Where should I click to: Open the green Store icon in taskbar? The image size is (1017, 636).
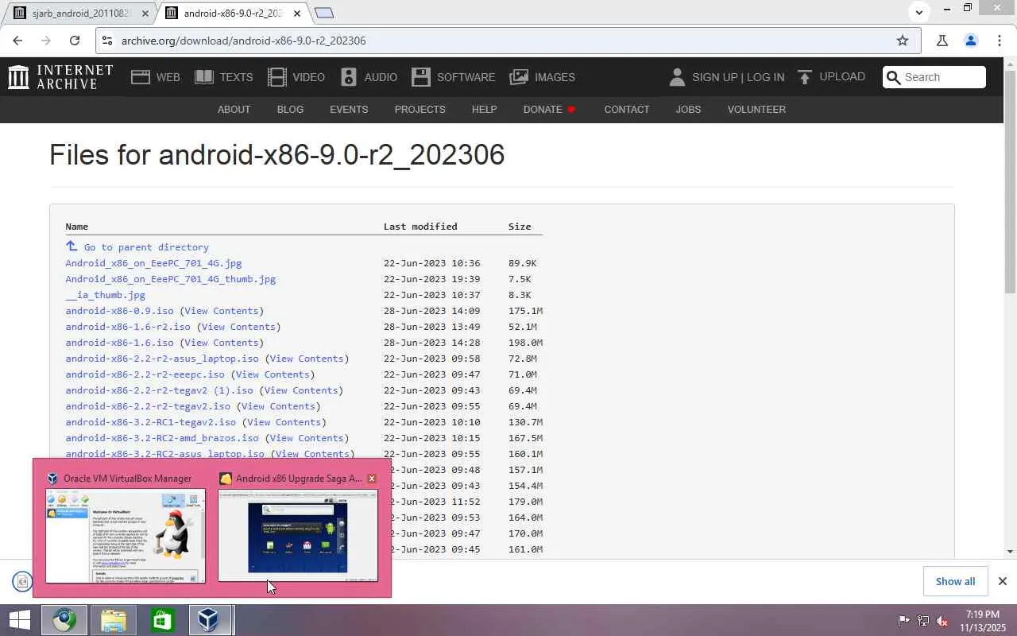tap(163, 620)
